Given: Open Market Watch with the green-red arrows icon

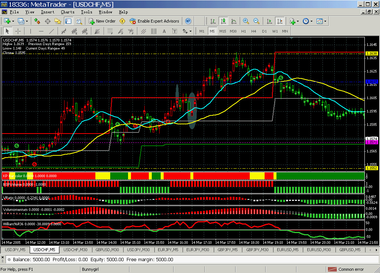Looking at the screenshot, I should [37, 21].
